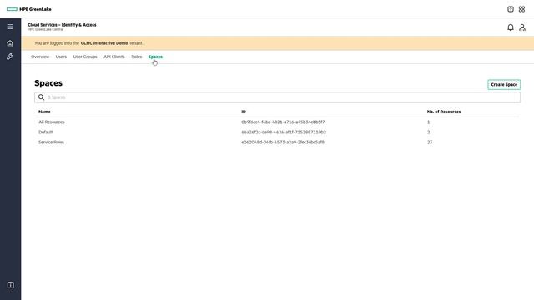Open the hamburger navigation menu
Image resolution: width=534 pixels, height=300 pixels.
click(10, 27)
